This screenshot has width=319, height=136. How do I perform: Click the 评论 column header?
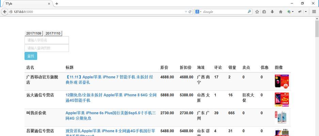tap(218, 68)
